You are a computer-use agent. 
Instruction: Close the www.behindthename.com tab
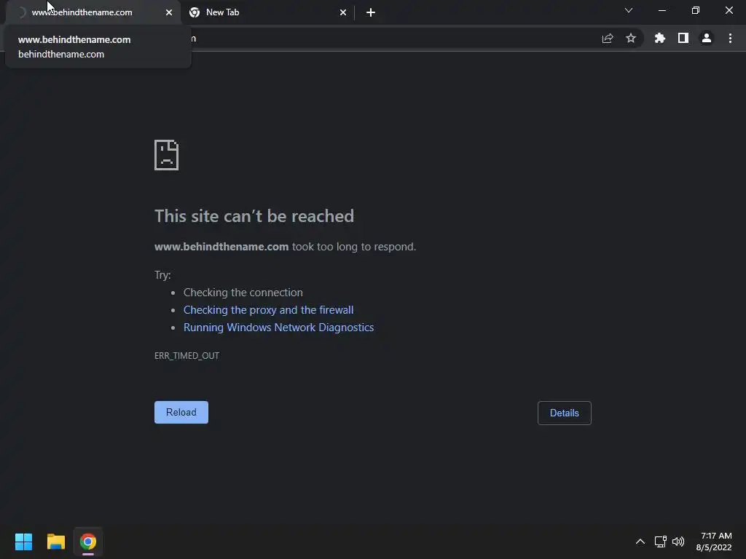[169, 12]
